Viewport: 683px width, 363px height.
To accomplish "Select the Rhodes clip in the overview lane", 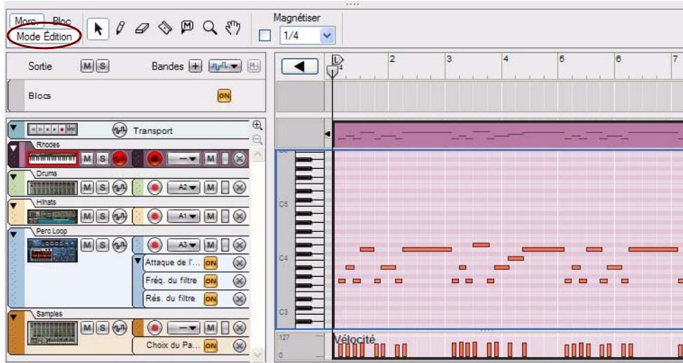I will pyautogui.click(x=508, y=135).
